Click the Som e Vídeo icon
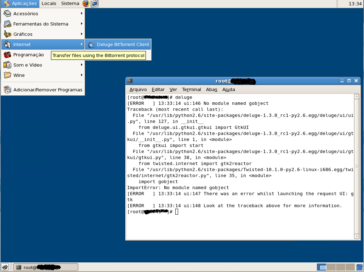The height and width of the screenshot is (272, 364). tap(7, 65)
